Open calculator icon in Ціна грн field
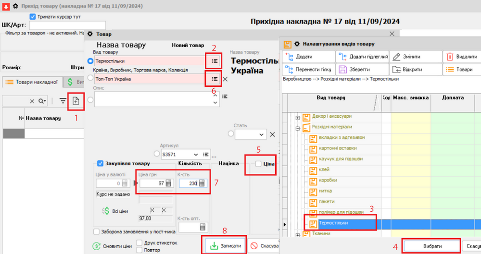 168,183
